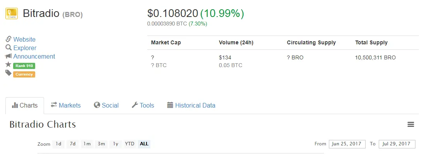Screen dimensions: 434x160
Task: Click the From date field
Action: click(347, 144)
